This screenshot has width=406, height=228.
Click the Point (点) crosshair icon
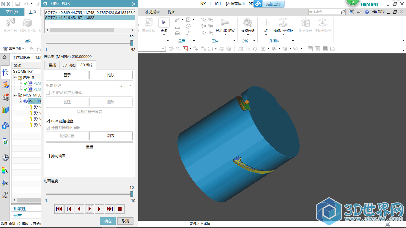[x=266, y=23]
